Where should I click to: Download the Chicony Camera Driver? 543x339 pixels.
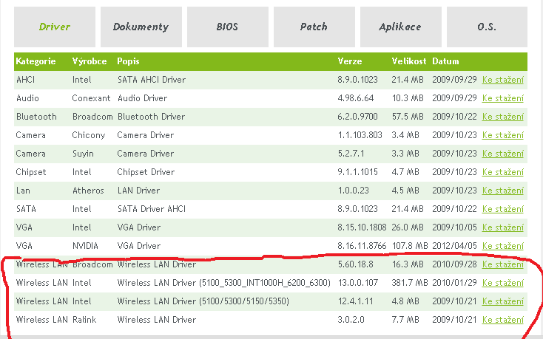502,135
